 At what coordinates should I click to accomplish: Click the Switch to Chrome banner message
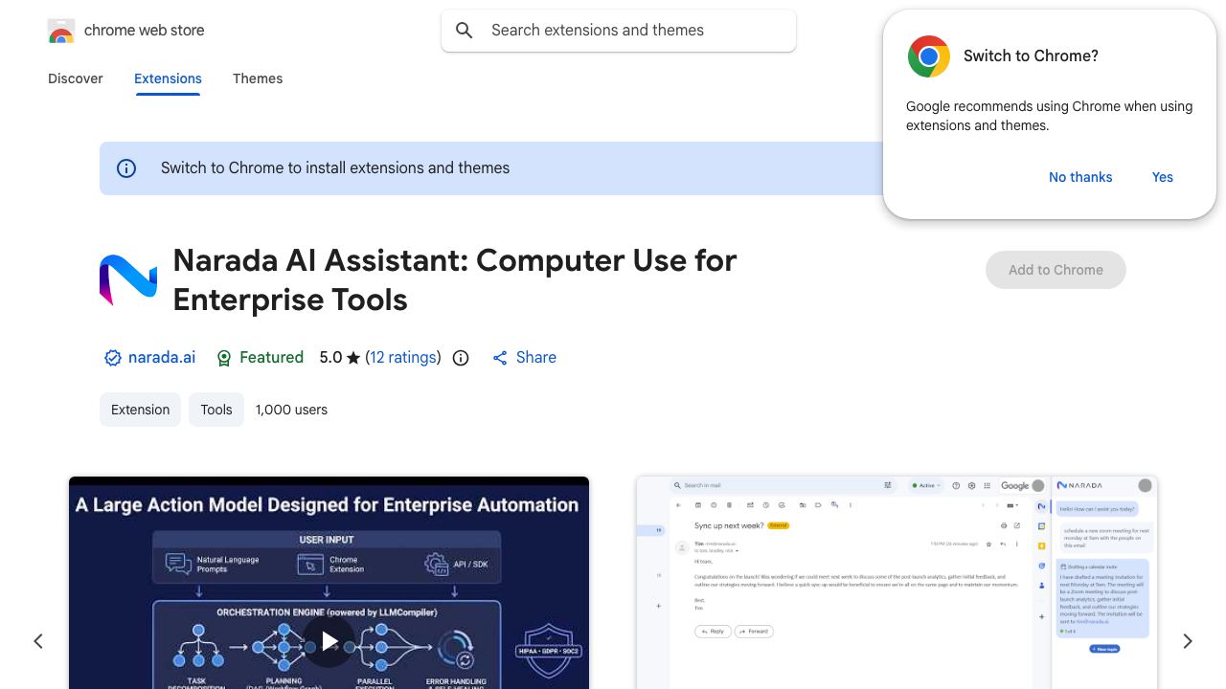tap(335, 168)
